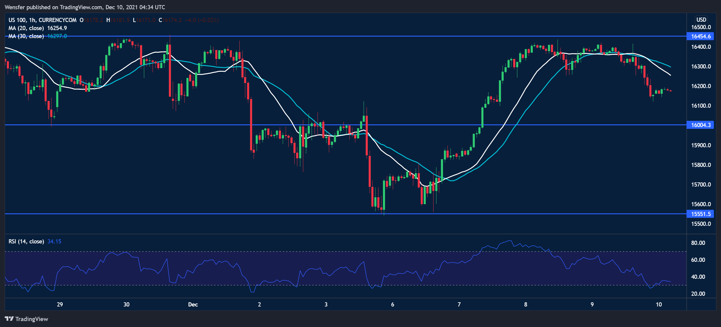This screenshot has width=721, height=327.
Task: Click the date 10 on time axis
Action: (659, 304)
